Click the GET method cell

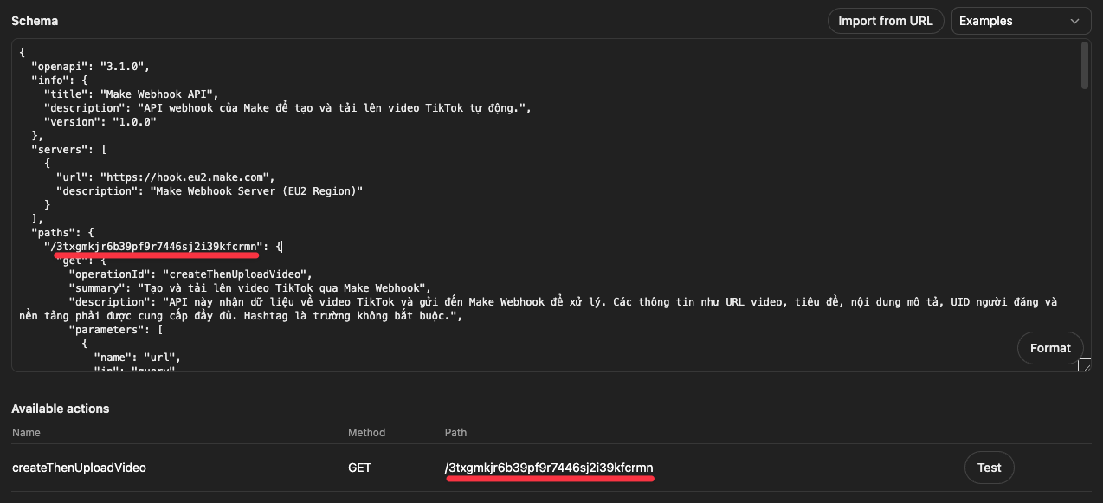pyautogui.click(x=359, y=468)
